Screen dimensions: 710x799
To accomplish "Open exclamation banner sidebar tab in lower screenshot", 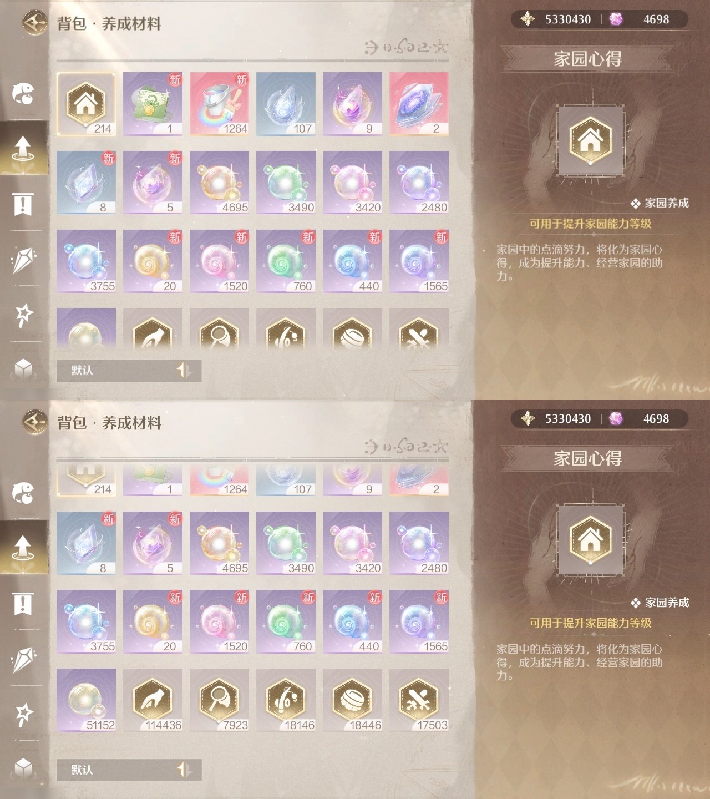I will [x=23, y=603].
